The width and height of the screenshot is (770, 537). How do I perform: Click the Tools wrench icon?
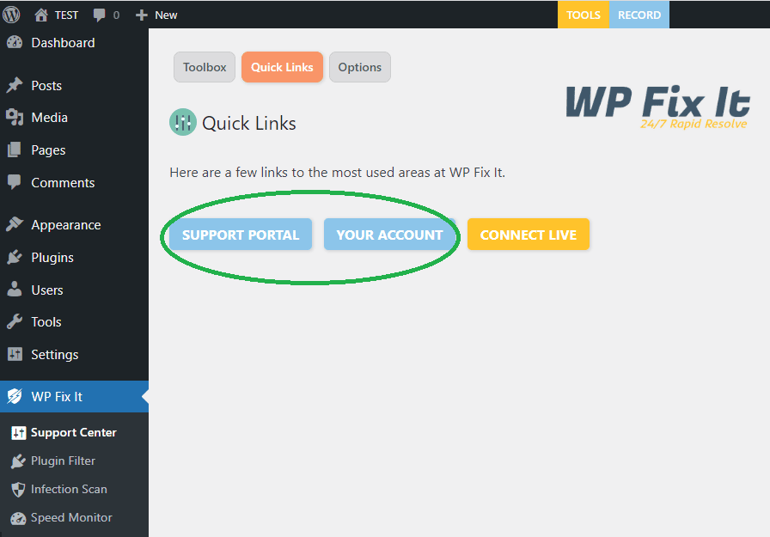click(15, 322)
